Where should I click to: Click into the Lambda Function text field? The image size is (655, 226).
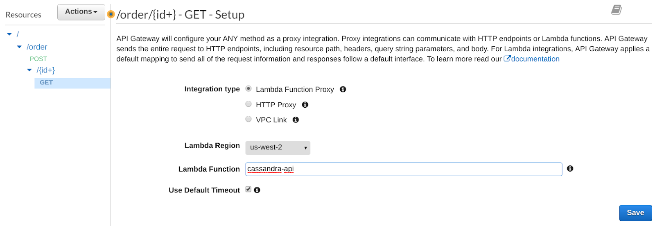tap(403, 169)
